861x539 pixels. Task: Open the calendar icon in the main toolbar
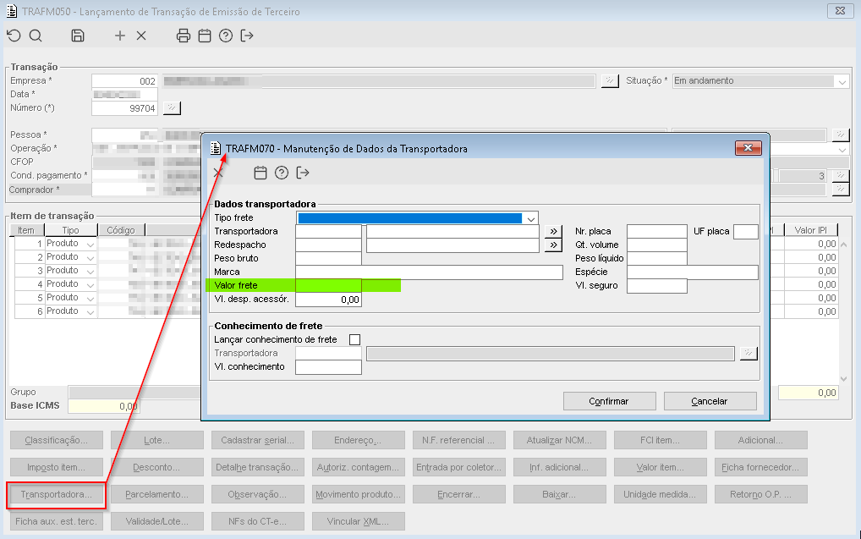click(x=205, y=36)
